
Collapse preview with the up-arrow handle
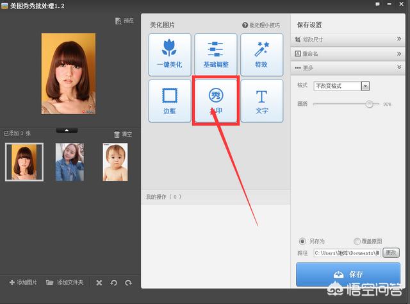click(x=67, y=130)
